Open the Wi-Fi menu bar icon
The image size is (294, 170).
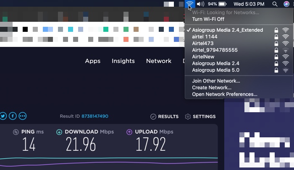pos(190,4)
